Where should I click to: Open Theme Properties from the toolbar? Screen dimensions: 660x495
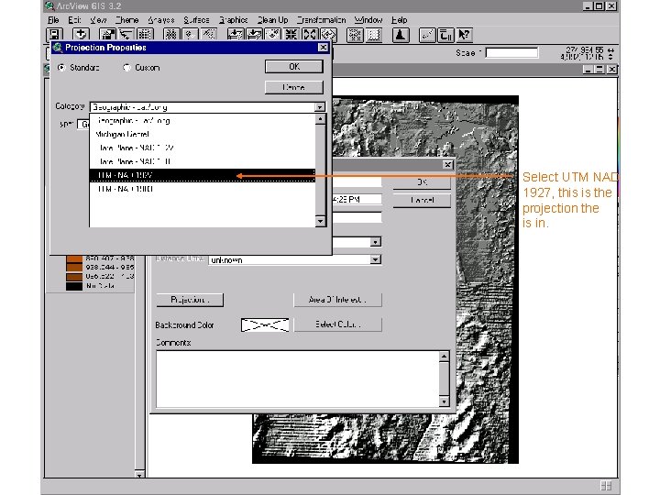click(107, 35)
